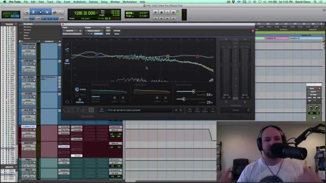
Task: Open the Nudge value dropdown
Action: (148, 16)
